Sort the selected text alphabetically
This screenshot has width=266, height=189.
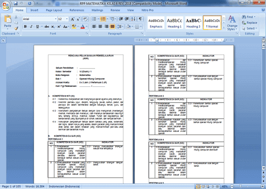point(133,19)
